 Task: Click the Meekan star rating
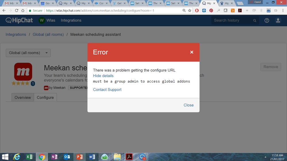click(x=20, y=83)
